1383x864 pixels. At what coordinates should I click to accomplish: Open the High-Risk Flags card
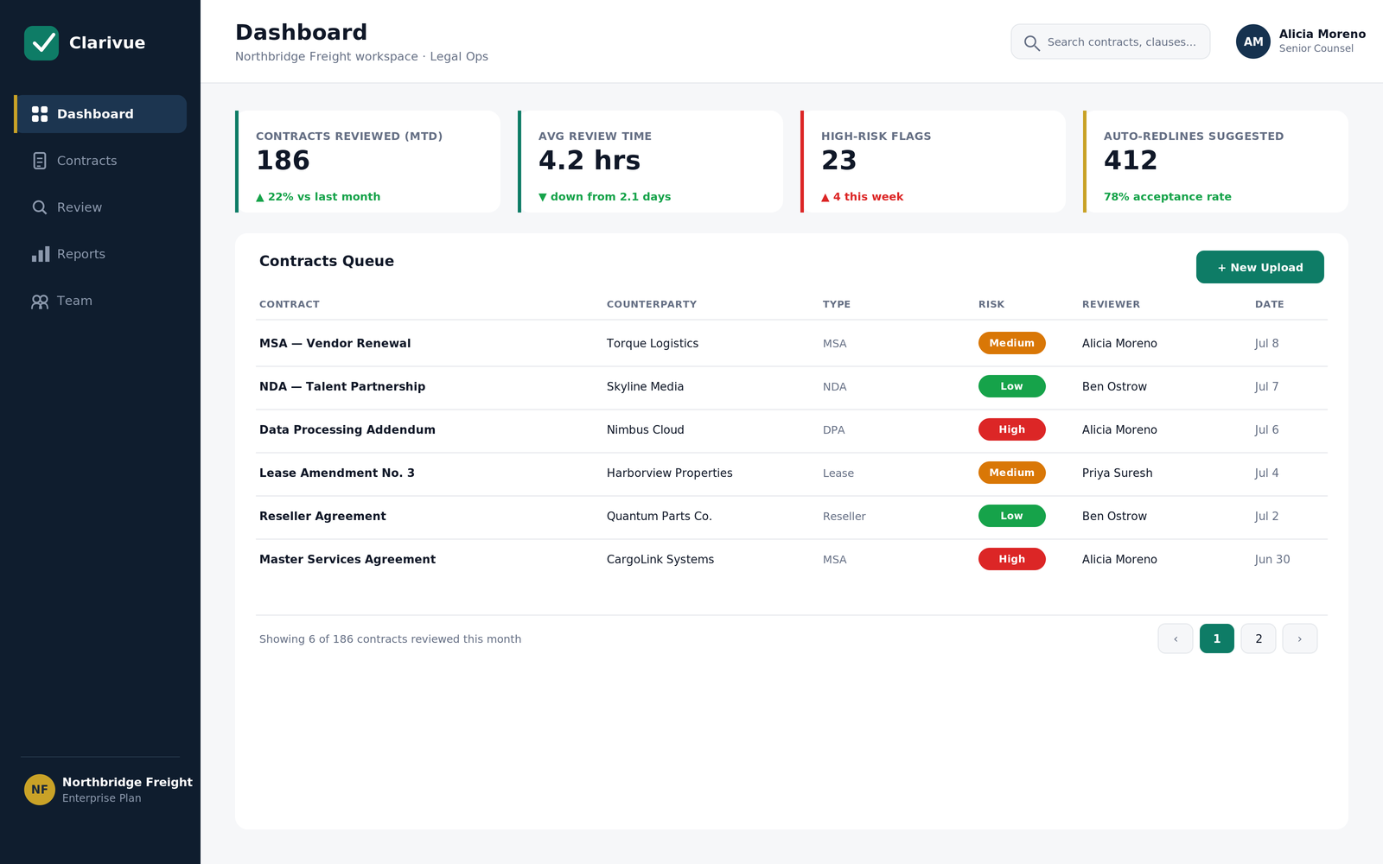coord(934,162)
